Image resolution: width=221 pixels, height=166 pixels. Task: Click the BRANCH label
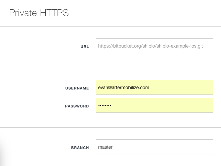80,148
